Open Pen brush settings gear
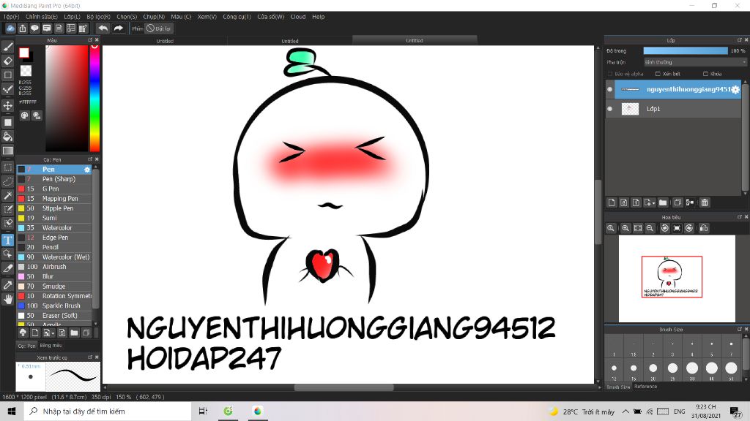The width and height of the screenshot is (750, 421). [x=87, y=170]
